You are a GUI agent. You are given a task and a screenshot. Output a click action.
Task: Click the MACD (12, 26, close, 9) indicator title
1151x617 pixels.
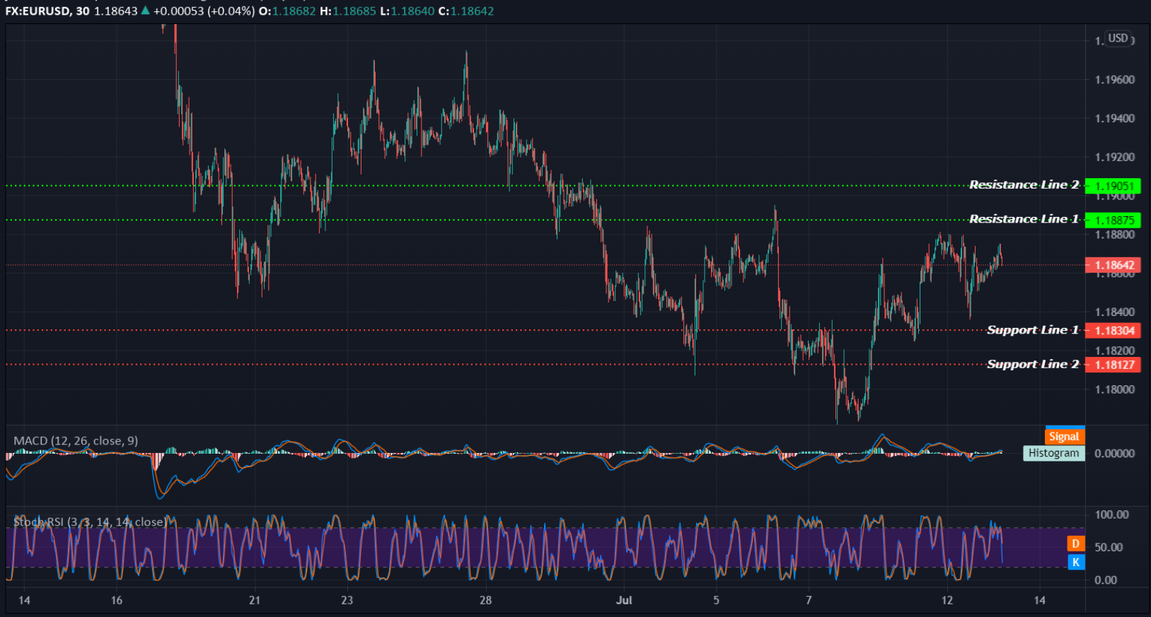point(76,441)
